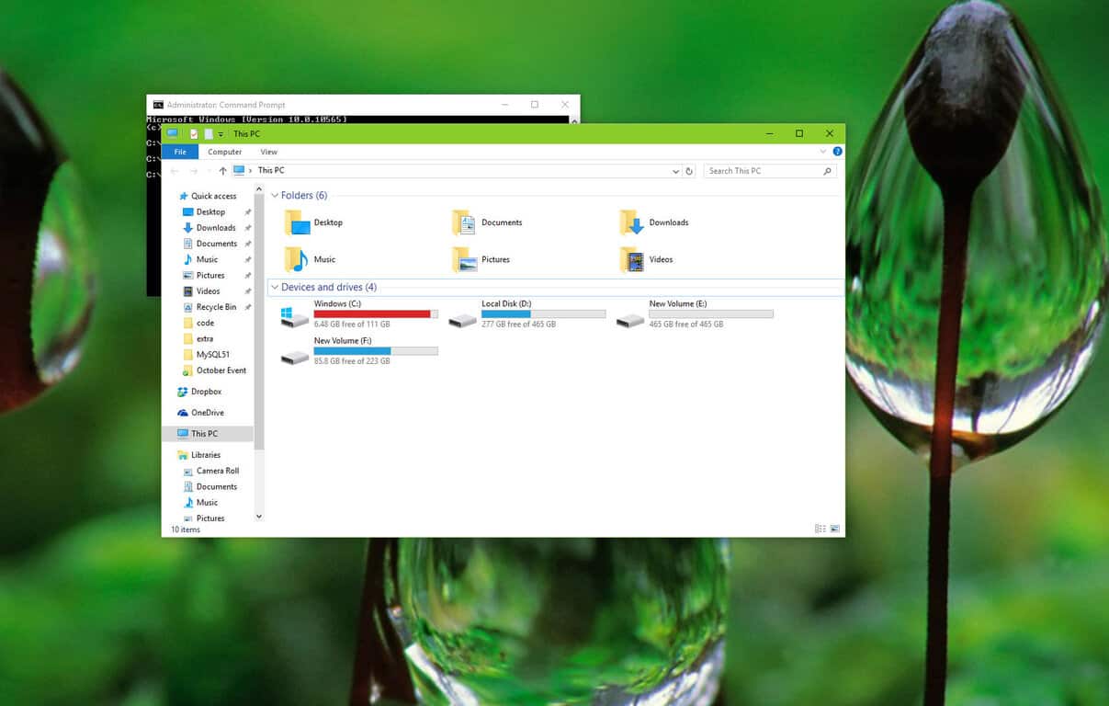This screenshot has height=706, width=1109.
Task: Collapse the Folders (6) group
Action: pos(275,196)
